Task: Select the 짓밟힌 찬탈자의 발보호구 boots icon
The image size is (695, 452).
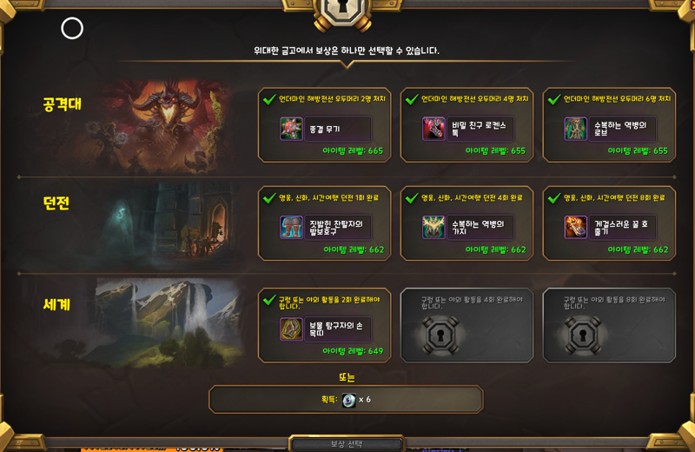Action: [x=291, y=227]
